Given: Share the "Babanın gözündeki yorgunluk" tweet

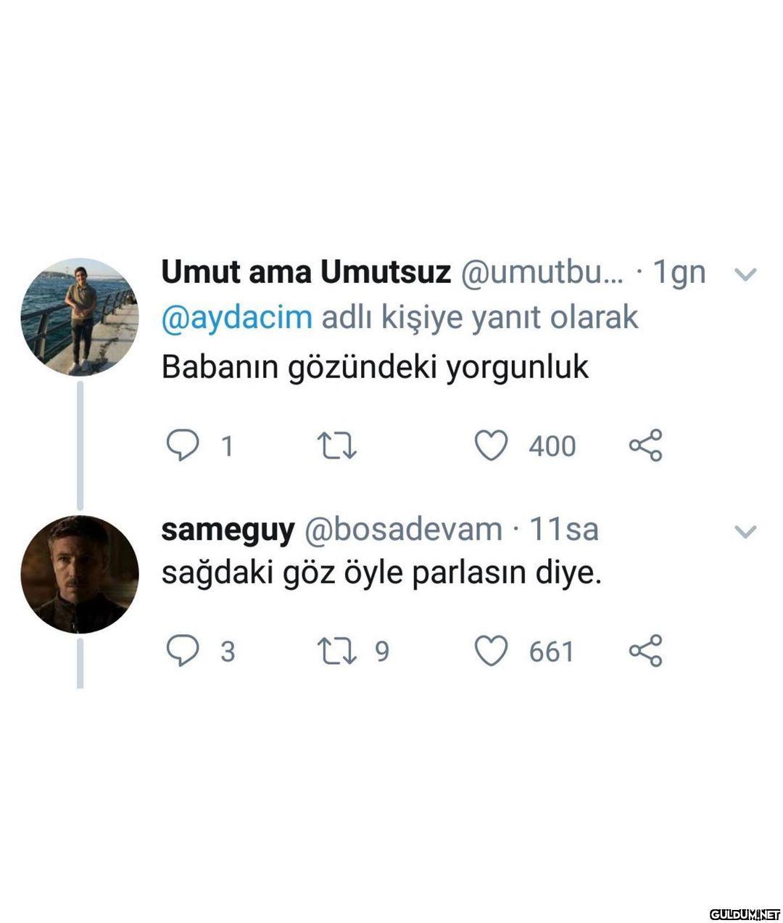Looking at the screenshot, I should coord(645,446).
